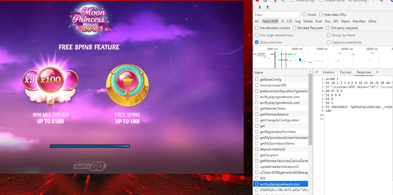The image size is (393, 195).
Task: Open the getChangellyConfiguration request
Action: 281,120
